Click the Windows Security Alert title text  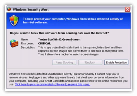[31, 9]
